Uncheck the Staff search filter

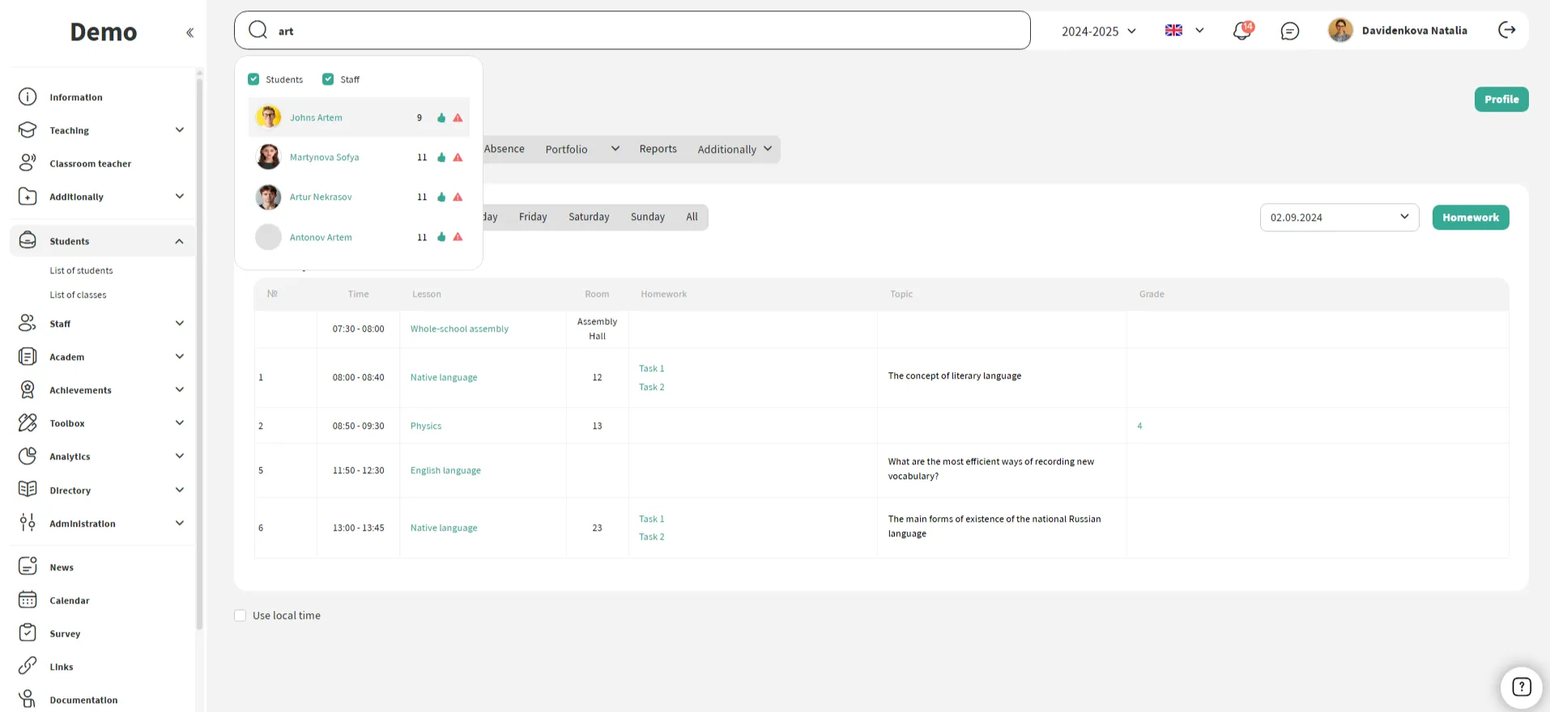pos(328,79)
